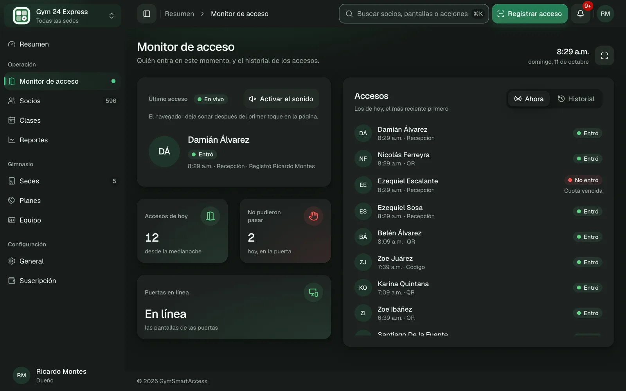Open Resumen in the sidebar
Screen dimensions: 626x391
tap(63, 44)
